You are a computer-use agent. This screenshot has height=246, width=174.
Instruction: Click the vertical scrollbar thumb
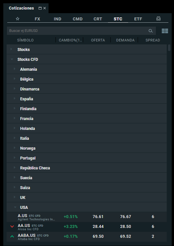tap(169, 48)
